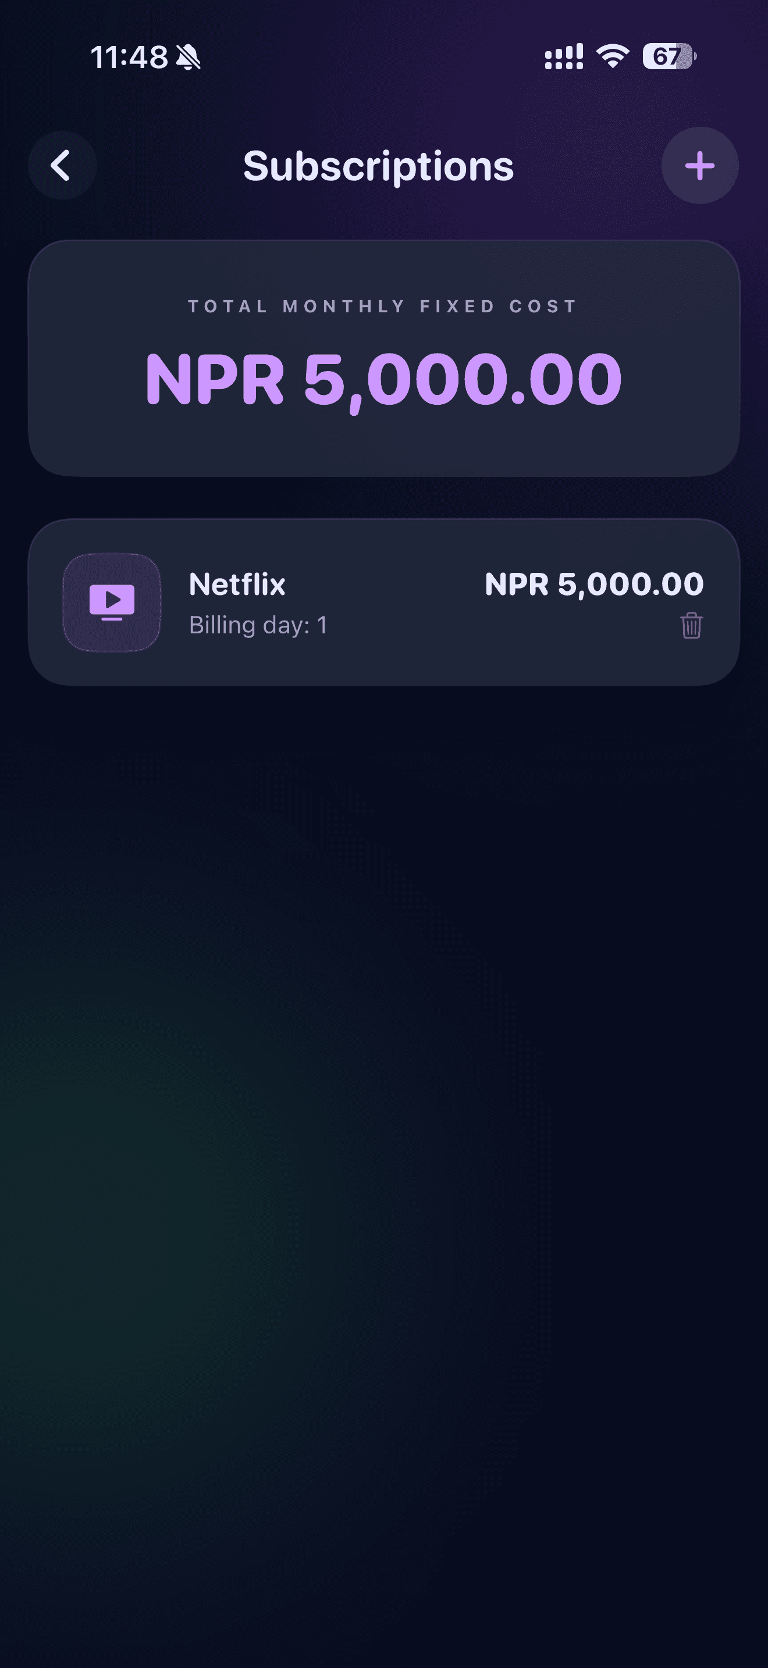Tap the large purple NPR 5,000.00 total
Screen dimensions: 768x1668
click(x=383, y=379)
